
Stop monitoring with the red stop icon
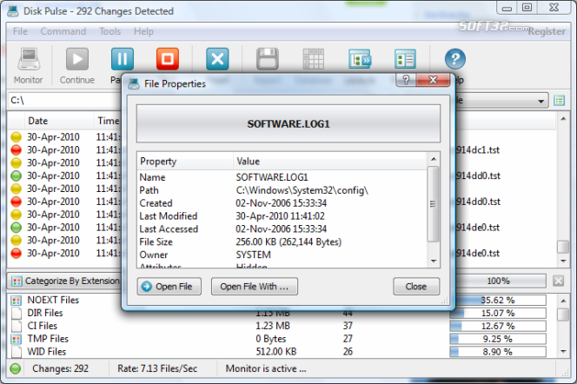pyautogui.click(x=168, y=59)
